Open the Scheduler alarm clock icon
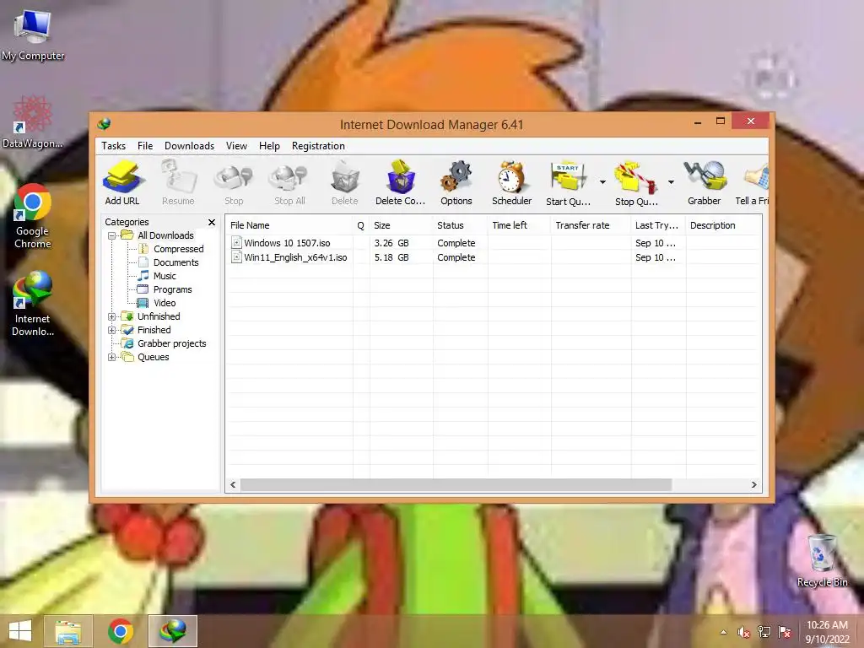The image size is (864, 648). click(512, 183)
